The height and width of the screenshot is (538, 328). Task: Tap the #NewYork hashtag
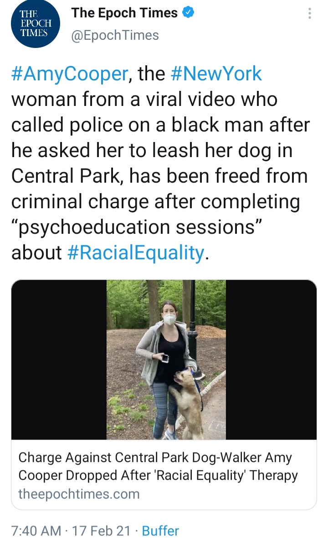[216, 74]
